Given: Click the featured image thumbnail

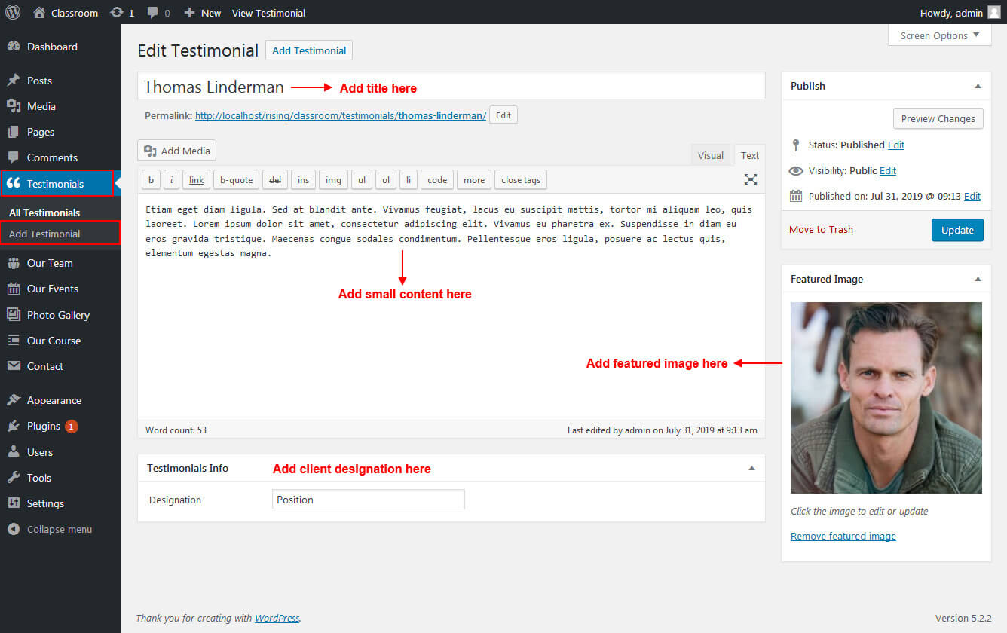Looking at the screenshot, I should pyautogui.click(x=886, y=398).
